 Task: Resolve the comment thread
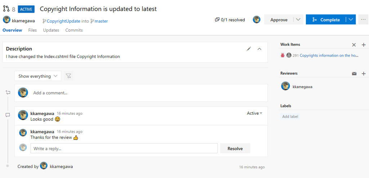tap(235, 149)
